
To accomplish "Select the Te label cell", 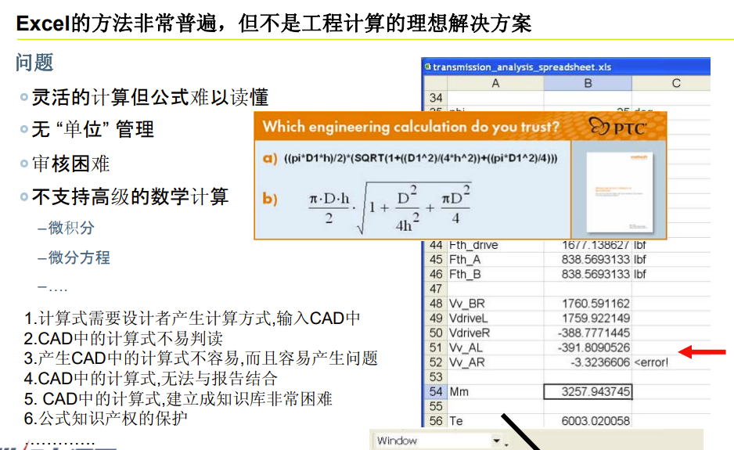I will click(495, 420).
